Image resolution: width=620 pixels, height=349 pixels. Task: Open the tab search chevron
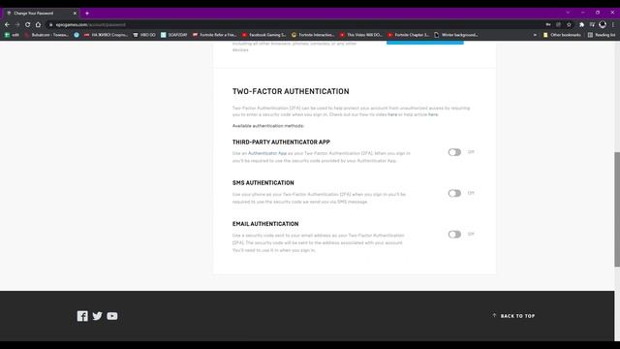tap(568, 13)
